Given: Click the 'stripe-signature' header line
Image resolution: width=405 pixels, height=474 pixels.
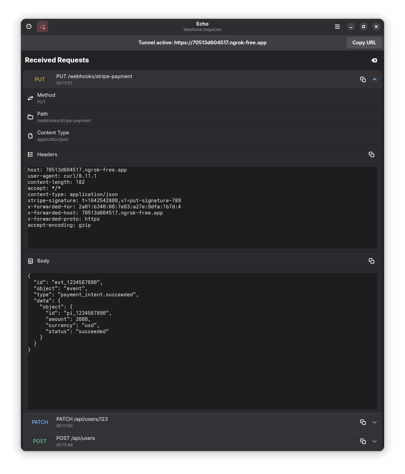Looking at the screenshot, I should coord(104,201).
